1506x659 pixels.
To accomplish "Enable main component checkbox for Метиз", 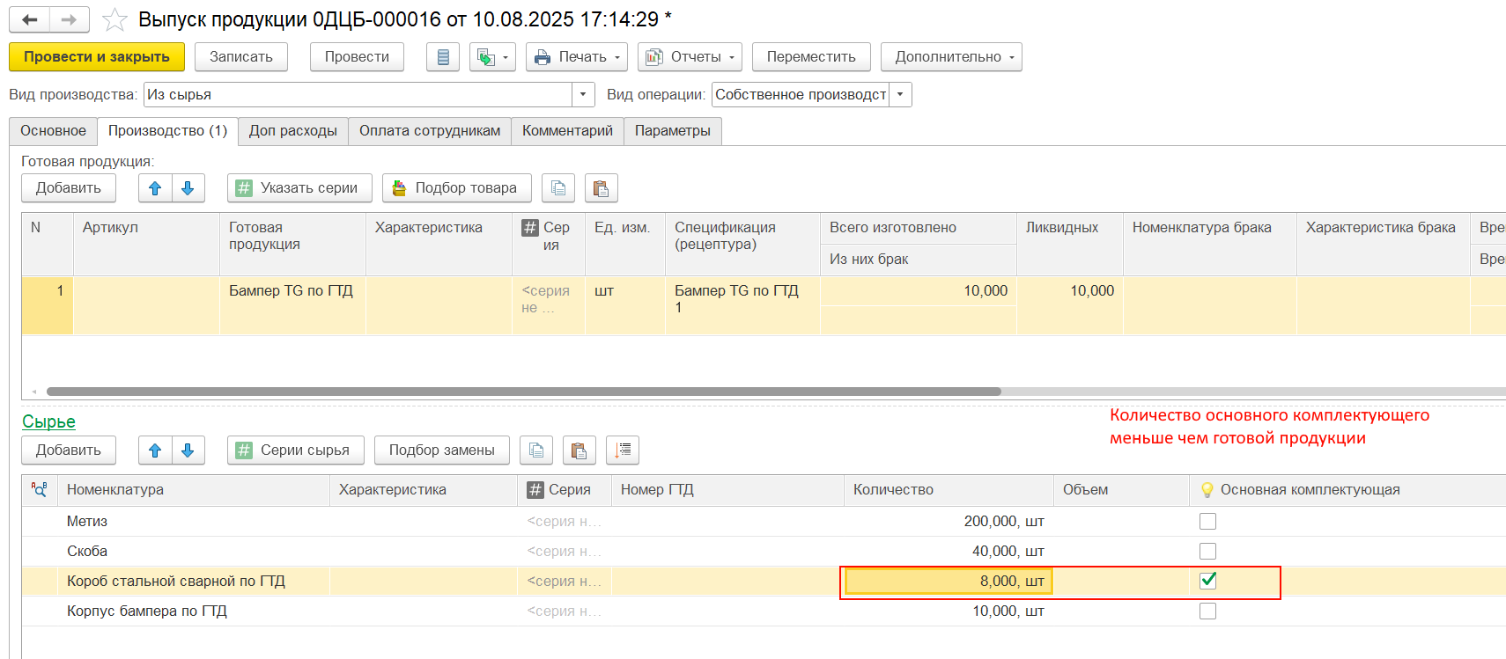I will (1207, 522).
